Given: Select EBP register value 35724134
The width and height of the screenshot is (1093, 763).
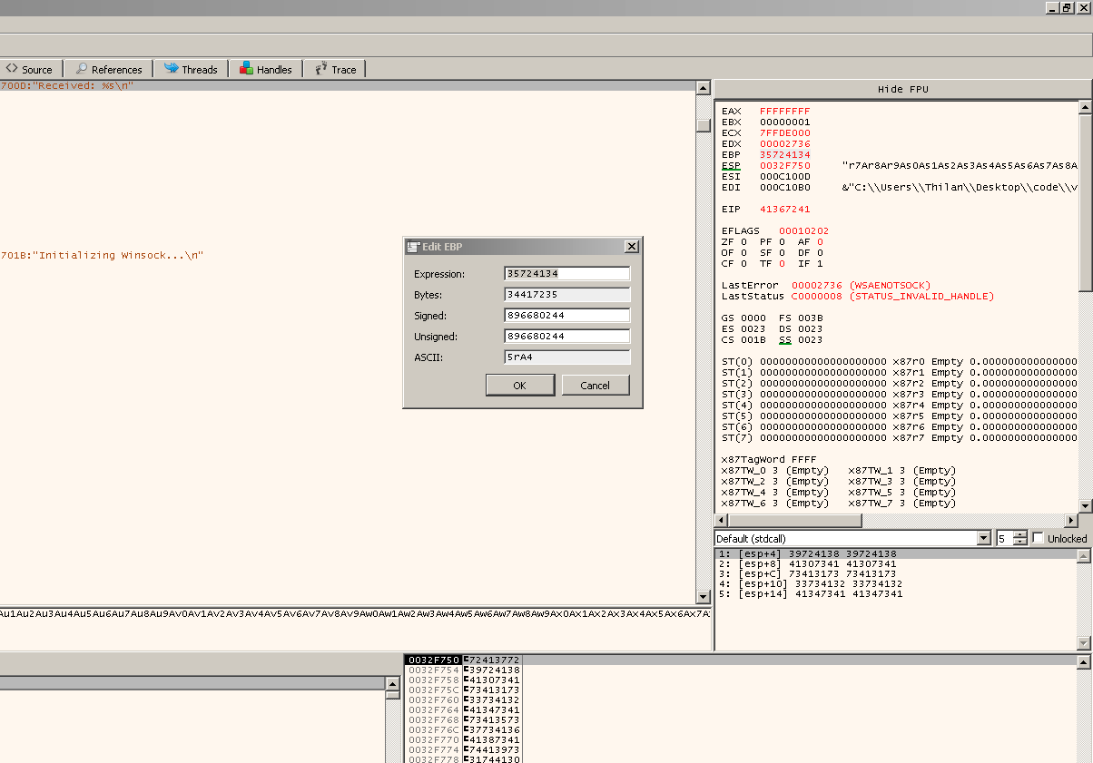Looking at the screenshot, I should [785, 154].
